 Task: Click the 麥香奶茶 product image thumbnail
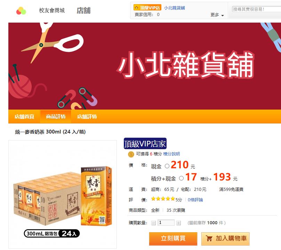point(63,194)
